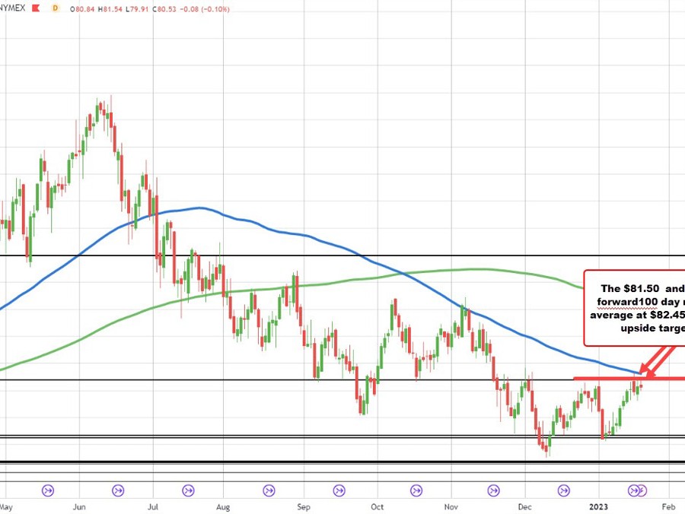Select the red upside target annotation box
Viewport: 685px width, 514px height.
click(634, 307)
